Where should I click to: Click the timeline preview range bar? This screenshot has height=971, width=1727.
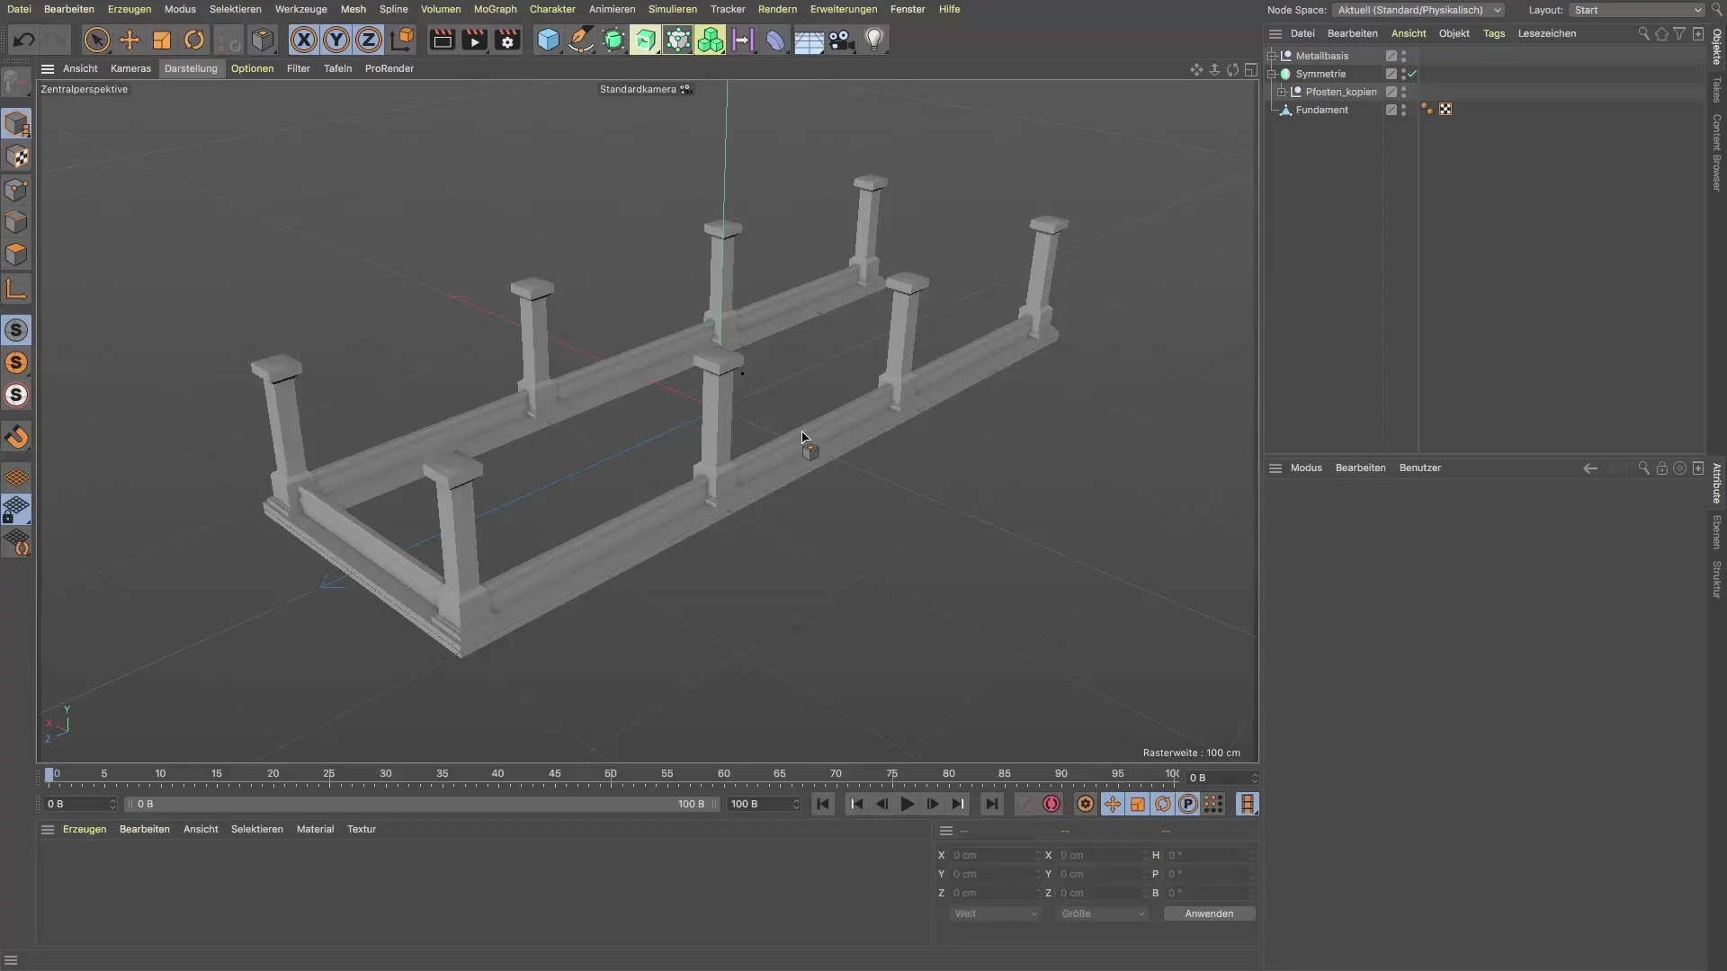click(x=421, y=804)
